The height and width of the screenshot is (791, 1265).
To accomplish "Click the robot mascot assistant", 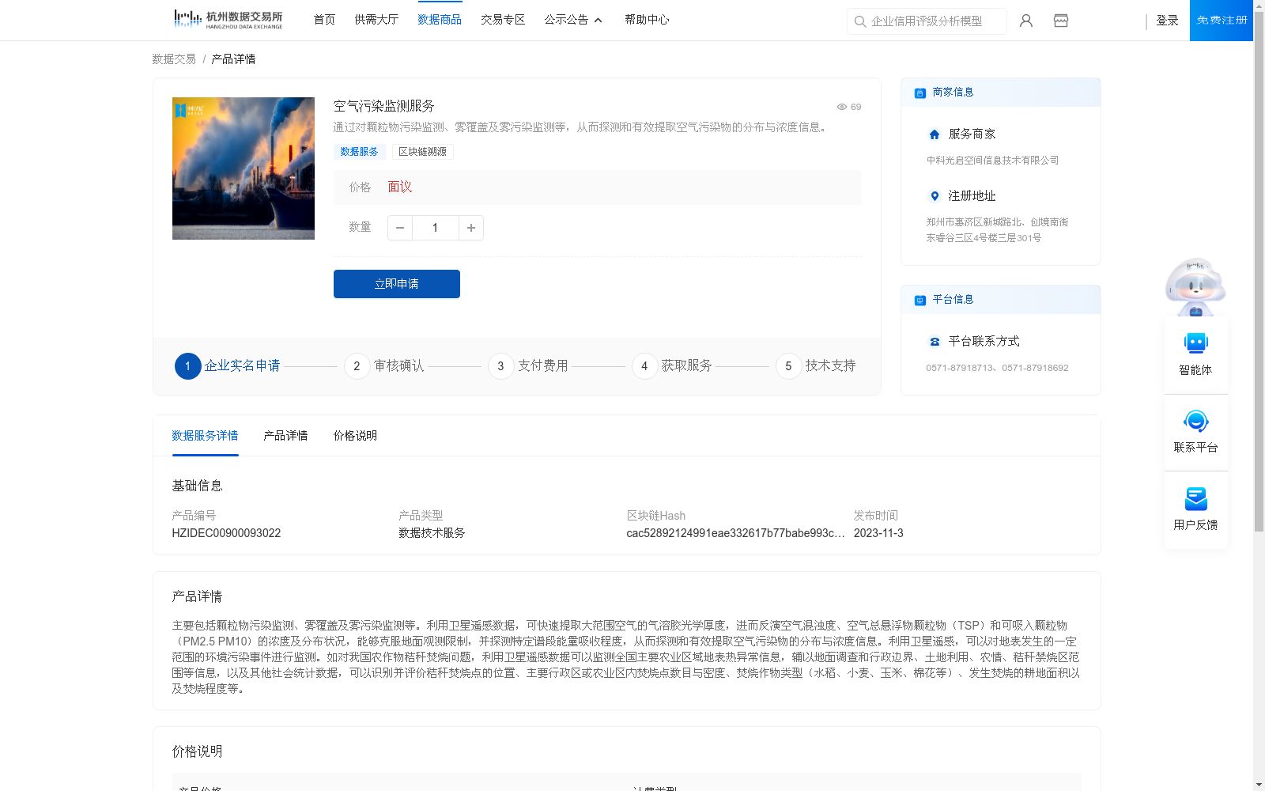I will click(1195, 287).
